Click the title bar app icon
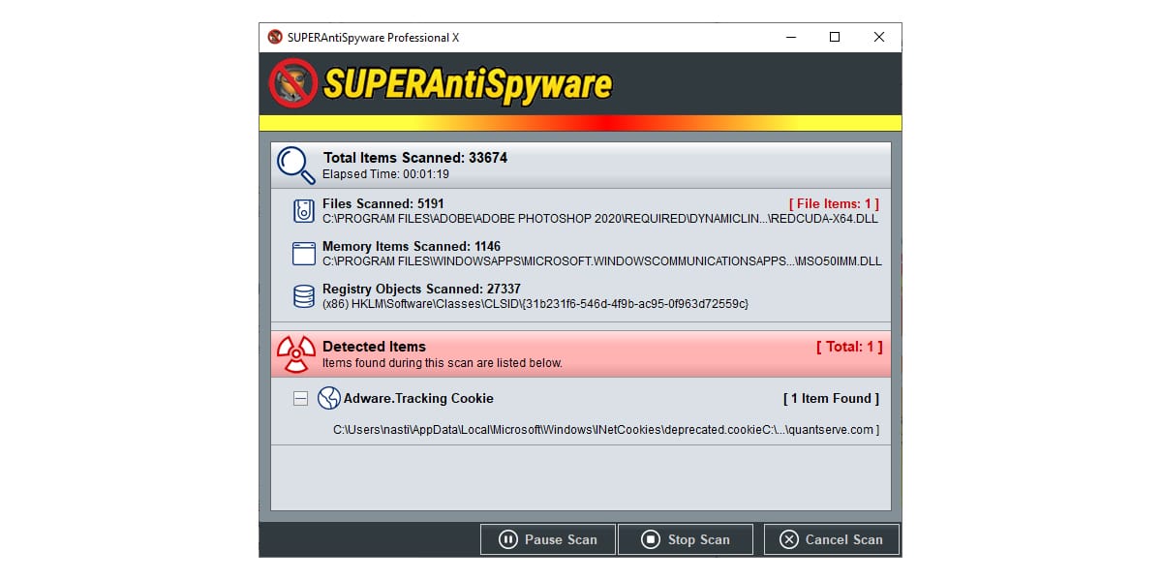 (275, 37)
